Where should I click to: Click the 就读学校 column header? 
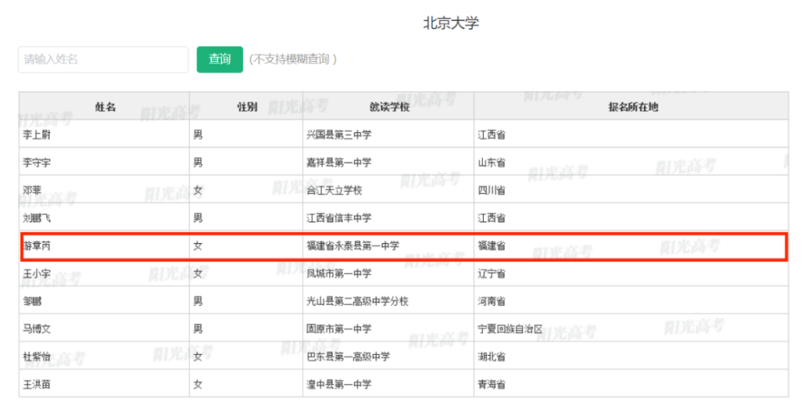click(x=390, y=107)
